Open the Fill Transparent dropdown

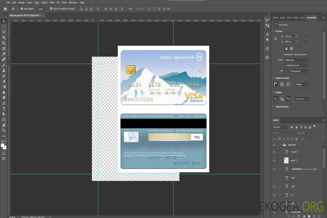pos(299,71)
